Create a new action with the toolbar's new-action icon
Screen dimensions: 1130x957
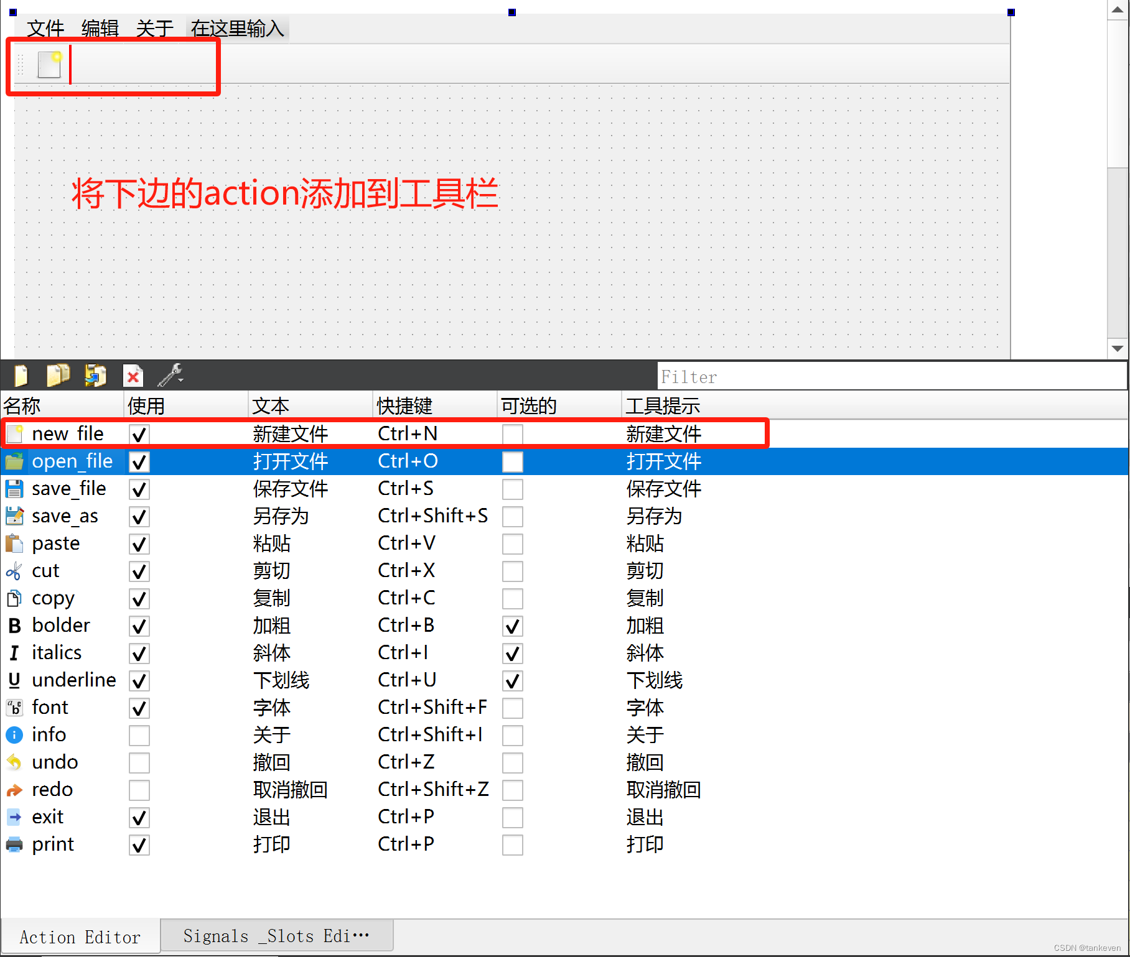coord(21,376)
